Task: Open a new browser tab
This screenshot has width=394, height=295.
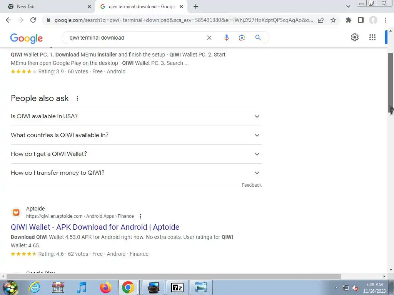Action: [196, 7]
